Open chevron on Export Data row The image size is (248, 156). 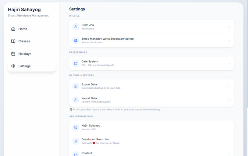tap(229, 86)
